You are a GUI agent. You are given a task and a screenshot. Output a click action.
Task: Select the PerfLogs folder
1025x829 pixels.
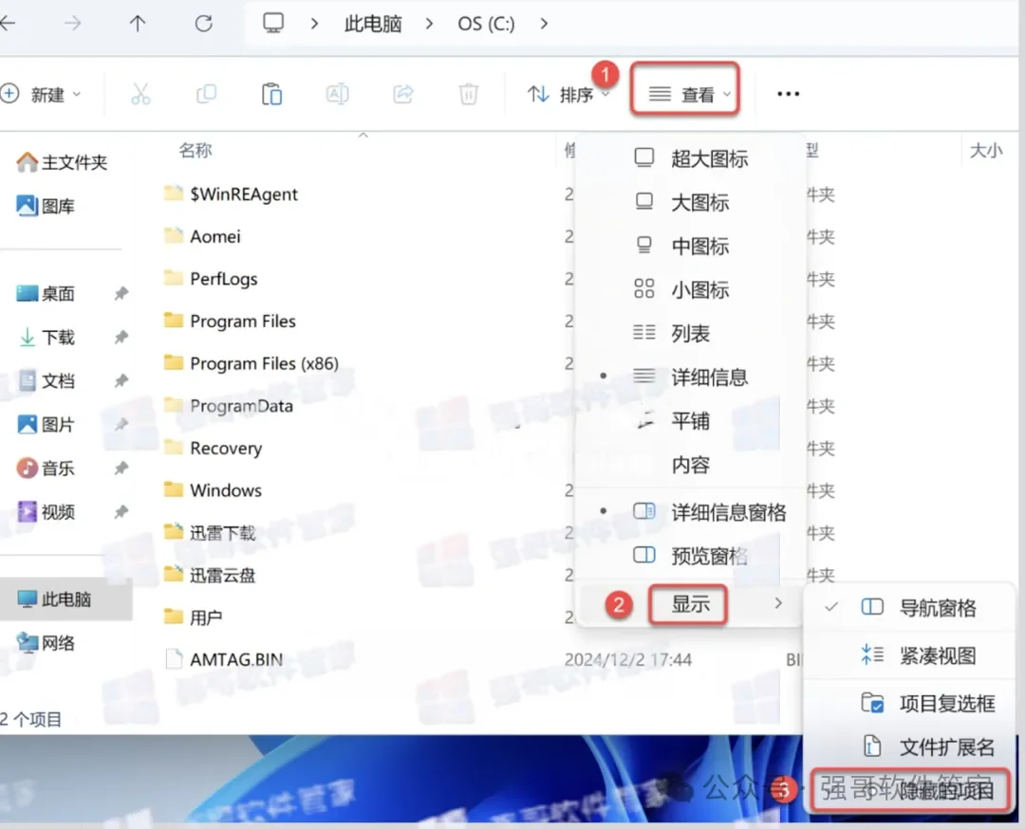[211, 279]
